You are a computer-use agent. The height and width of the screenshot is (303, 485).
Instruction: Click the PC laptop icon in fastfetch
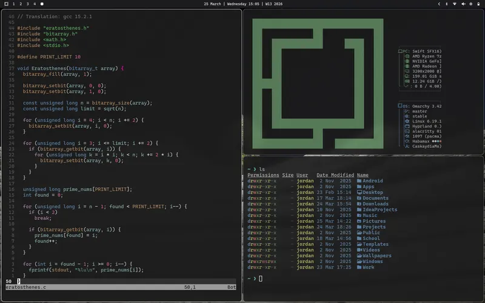coord(400,52)
